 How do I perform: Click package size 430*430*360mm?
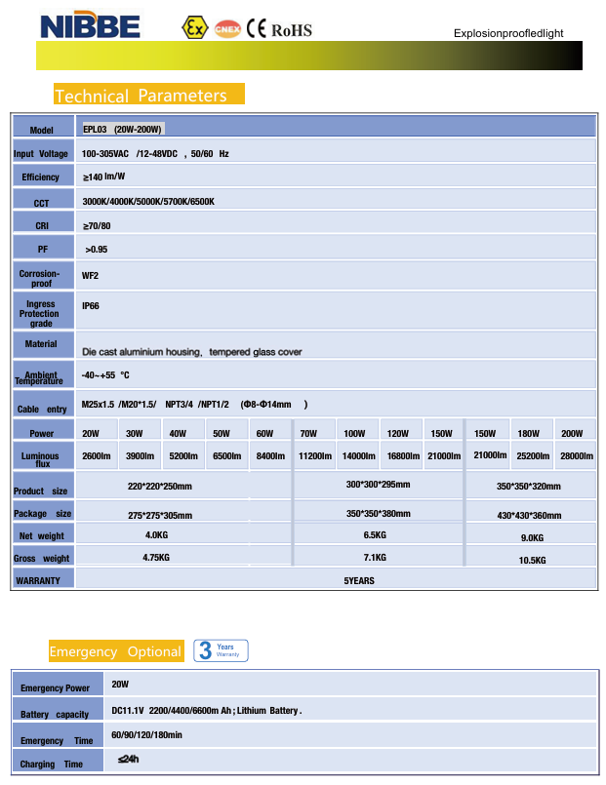[529, 515]
